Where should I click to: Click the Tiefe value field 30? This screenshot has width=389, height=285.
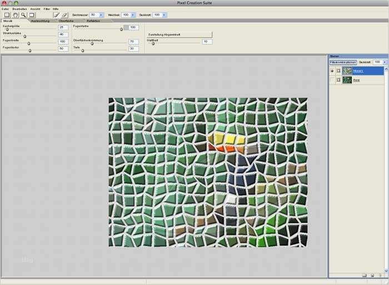point(133,48)
